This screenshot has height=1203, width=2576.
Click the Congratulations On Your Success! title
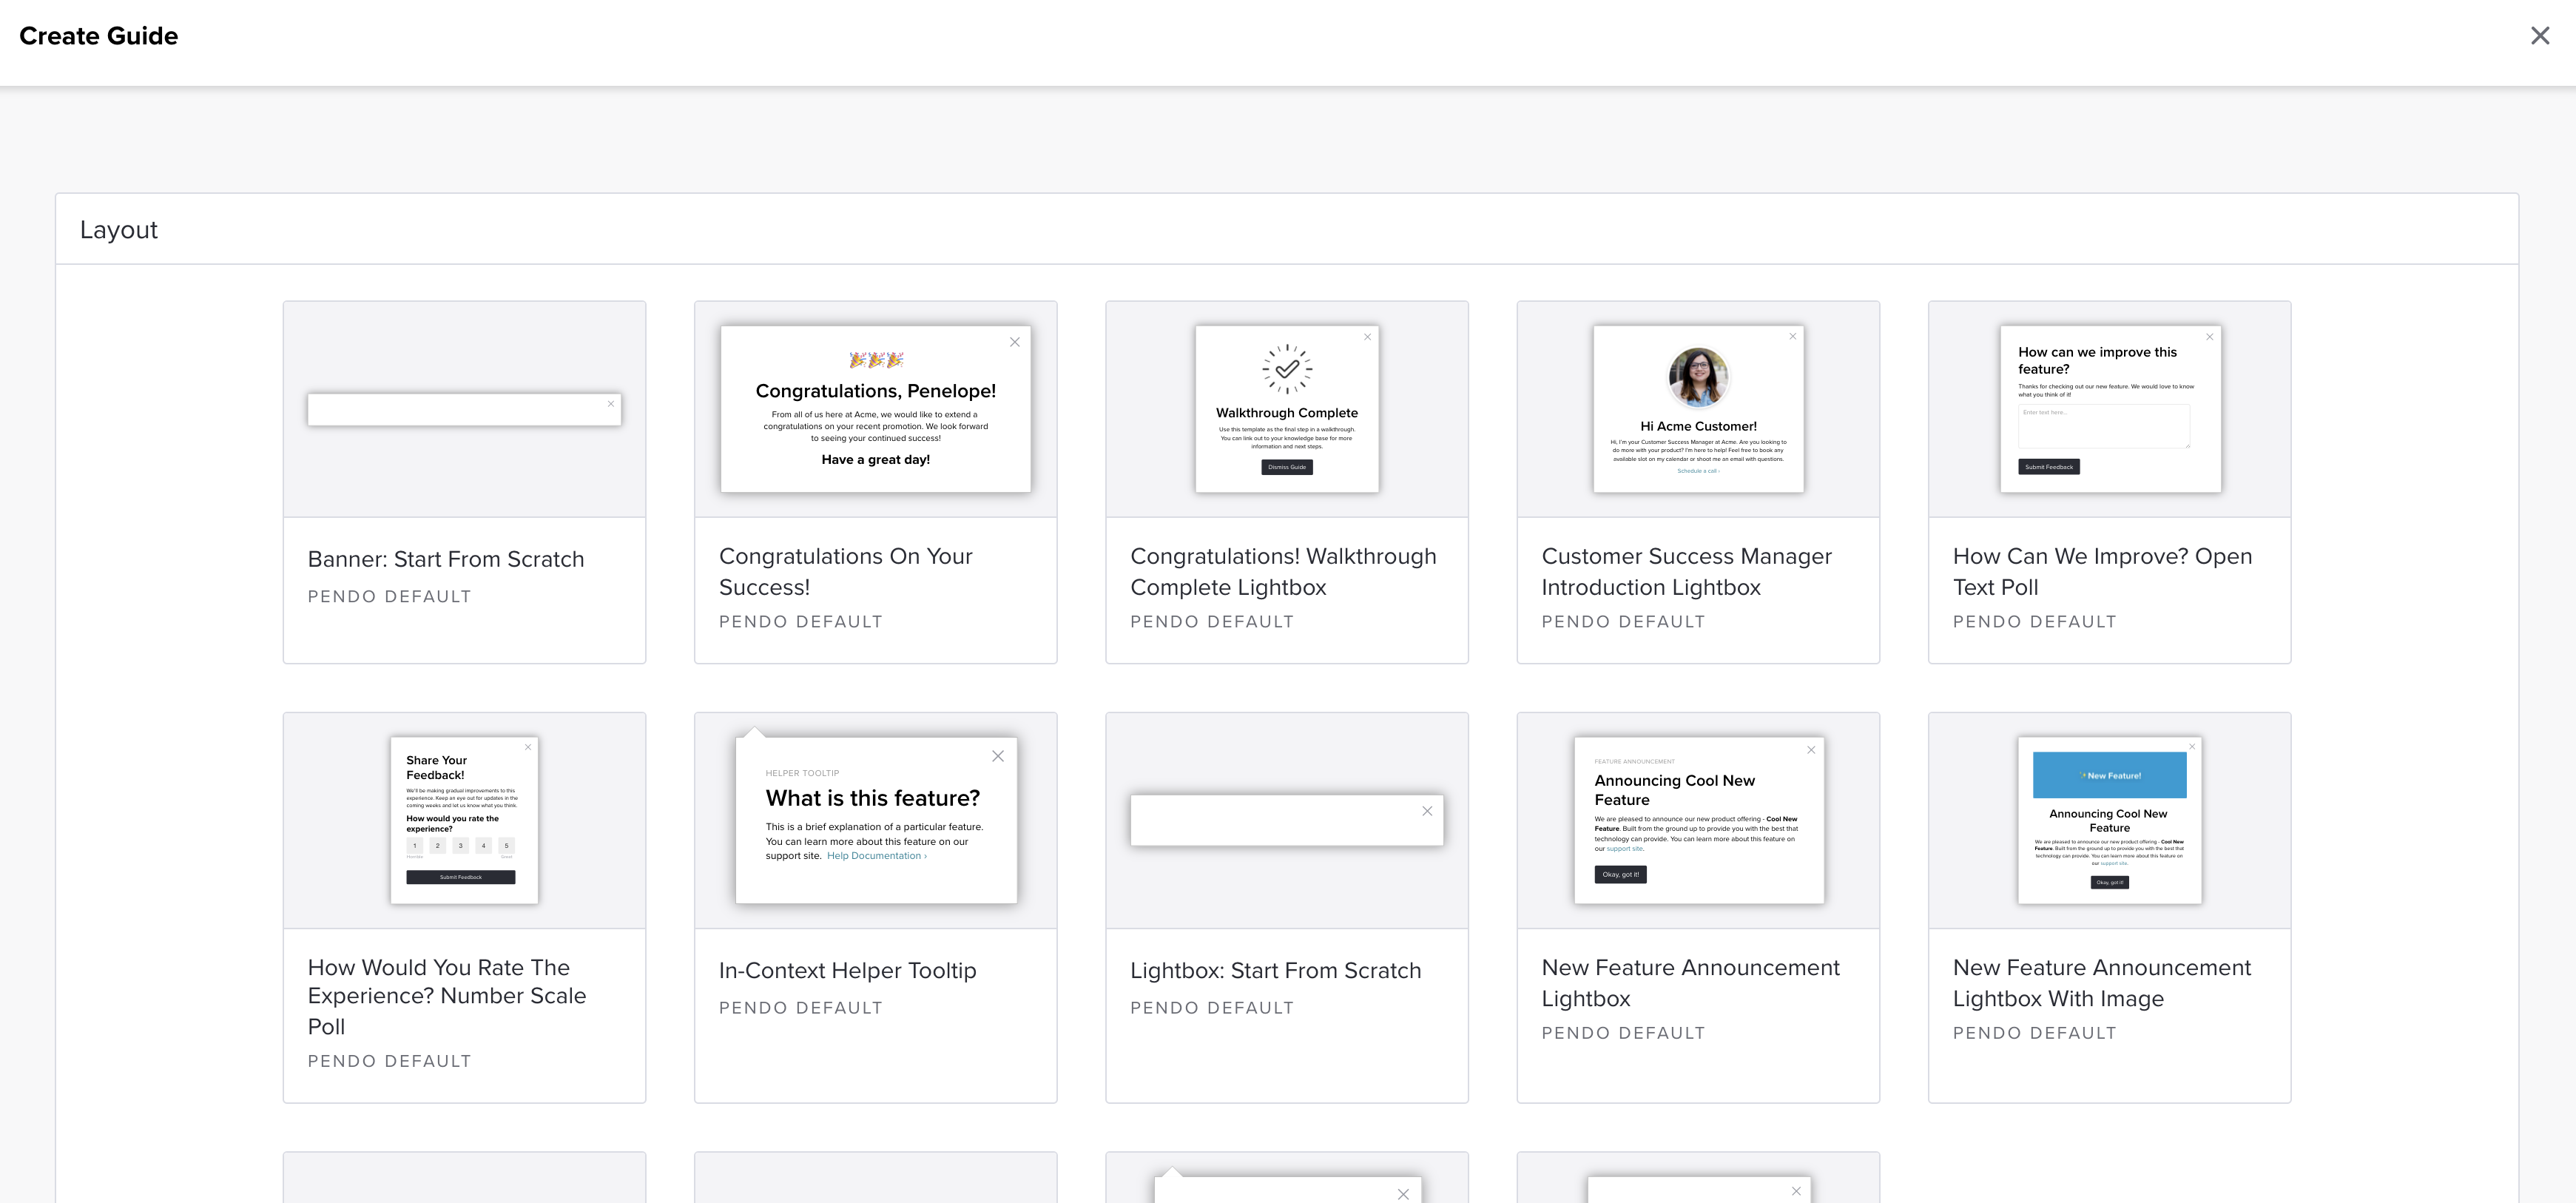pyautogui.click(x=845, y=571)
